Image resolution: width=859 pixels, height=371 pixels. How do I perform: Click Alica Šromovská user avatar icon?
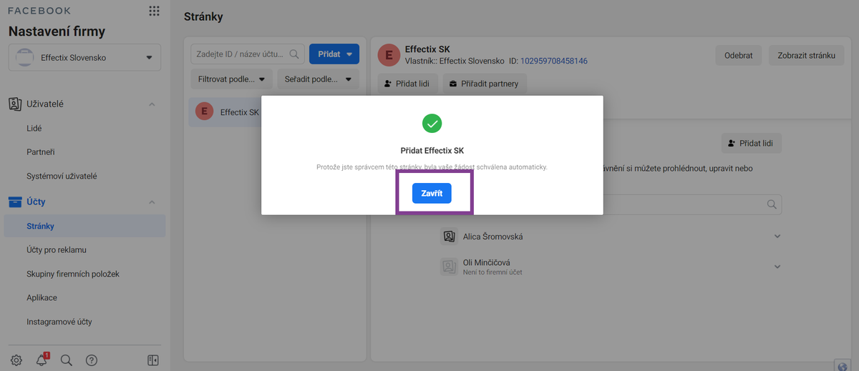click(x=449, y=236)
